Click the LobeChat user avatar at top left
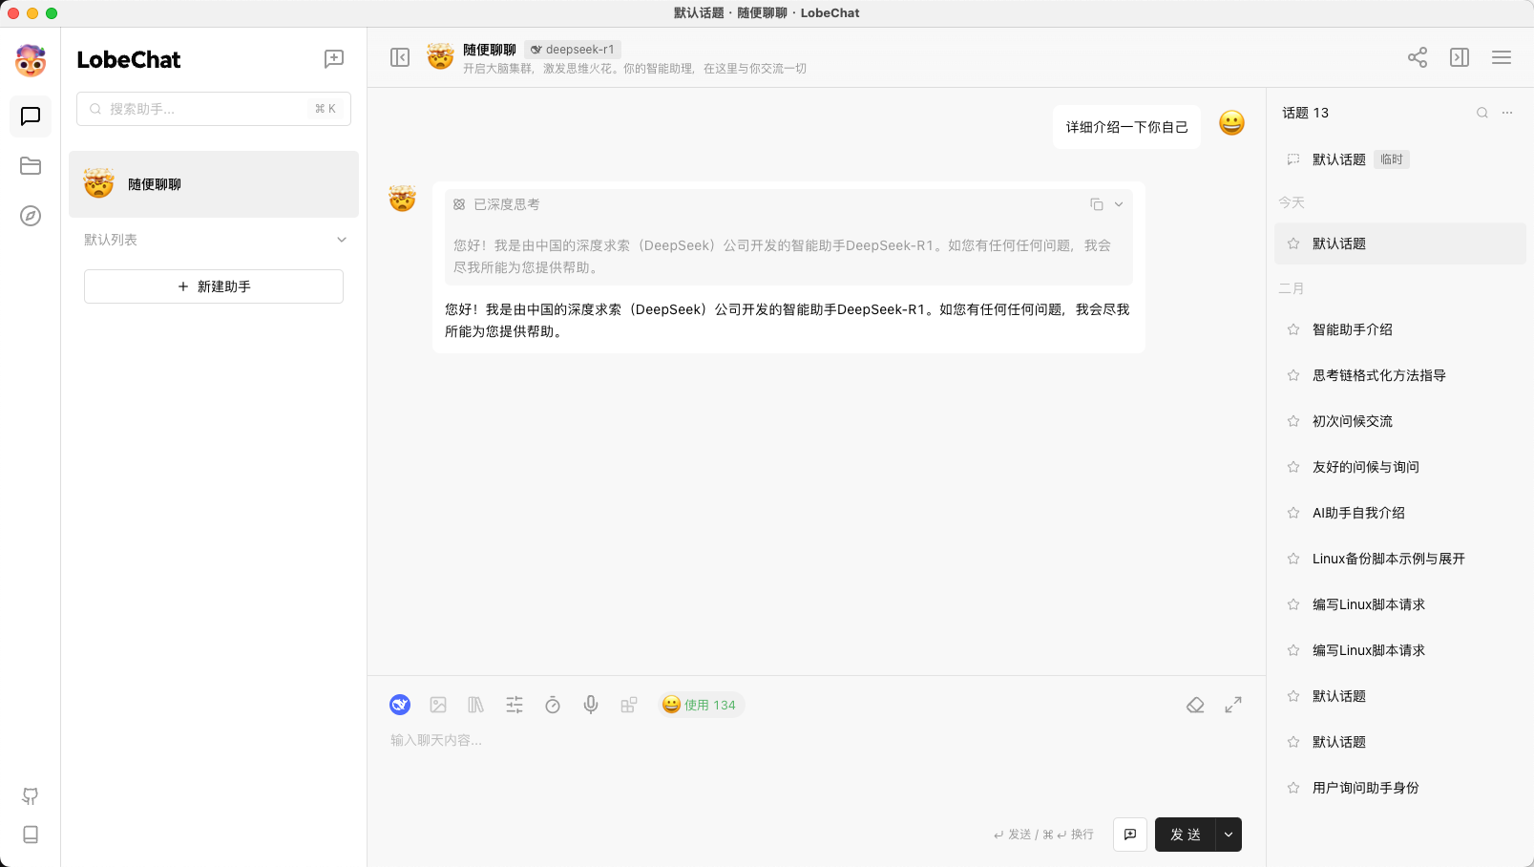 (x=31, y=60)
